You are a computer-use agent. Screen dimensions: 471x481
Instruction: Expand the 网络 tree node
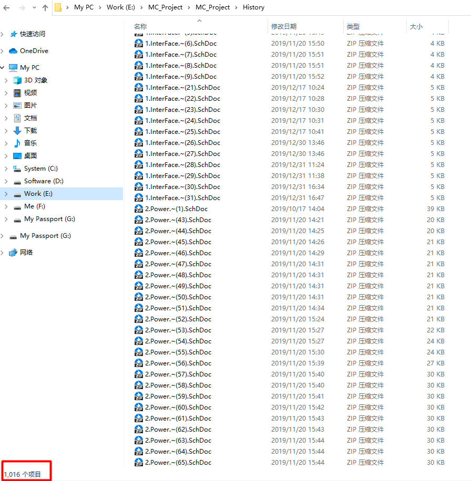point(3,253)
